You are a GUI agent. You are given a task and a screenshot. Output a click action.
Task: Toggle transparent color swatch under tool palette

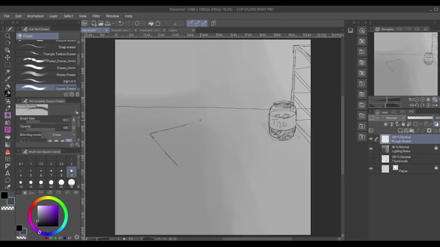coord(7,208)
